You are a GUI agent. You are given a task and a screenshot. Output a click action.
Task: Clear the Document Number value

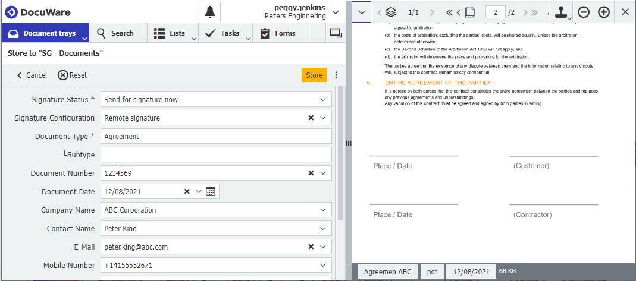(x=311, y=173)
